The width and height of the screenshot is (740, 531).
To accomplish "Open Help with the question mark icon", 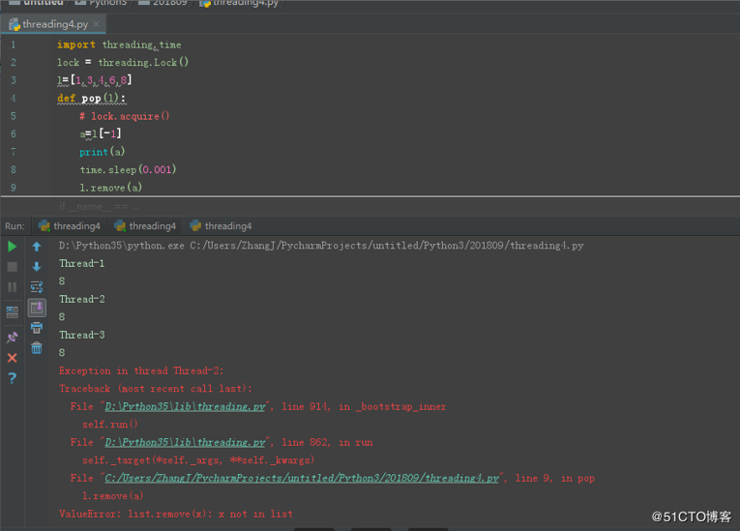I will [x=13, y=378].
